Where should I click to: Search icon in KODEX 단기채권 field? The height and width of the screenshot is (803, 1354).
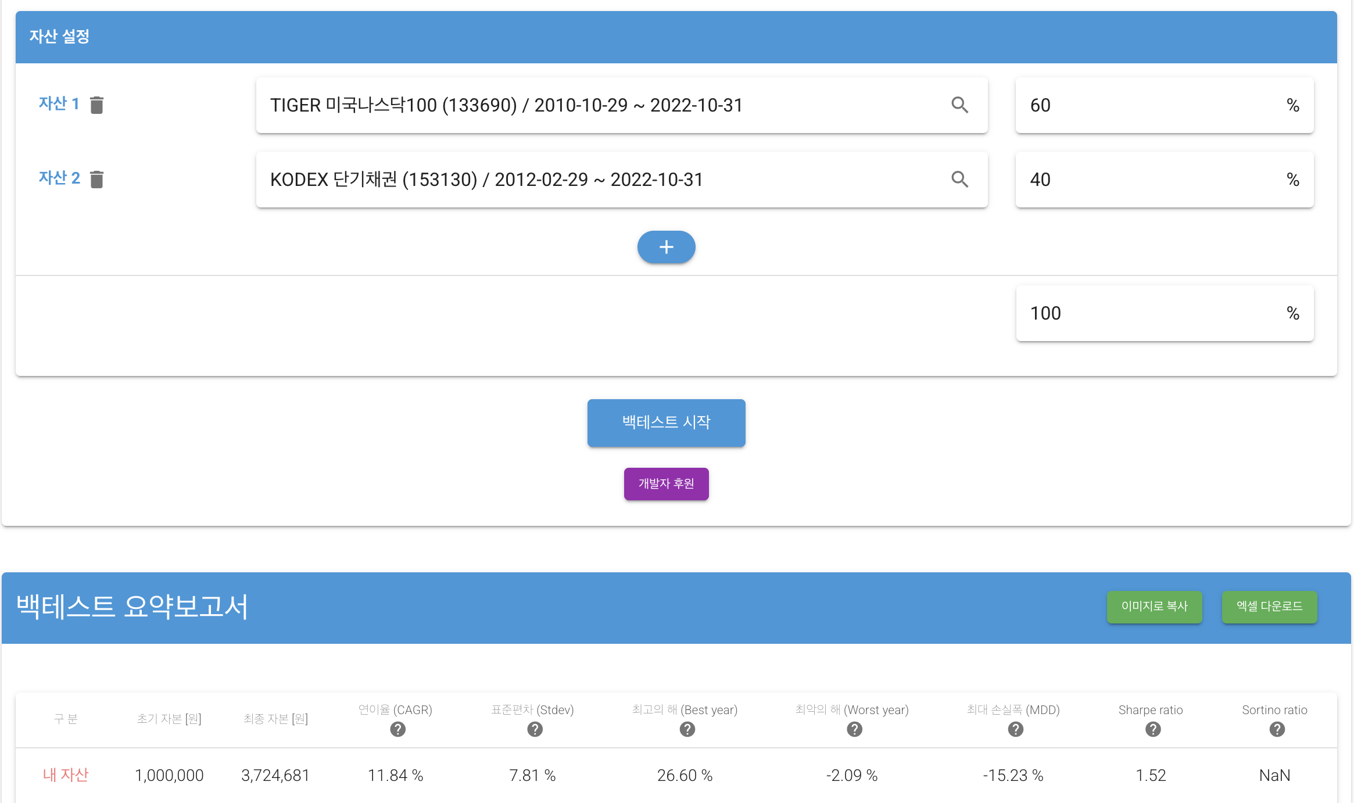coord(959,180)
